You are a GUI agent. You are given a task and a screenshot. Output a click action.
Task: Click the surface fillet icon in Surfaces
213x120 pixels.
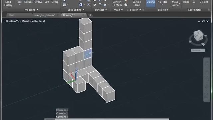[100, 5]
